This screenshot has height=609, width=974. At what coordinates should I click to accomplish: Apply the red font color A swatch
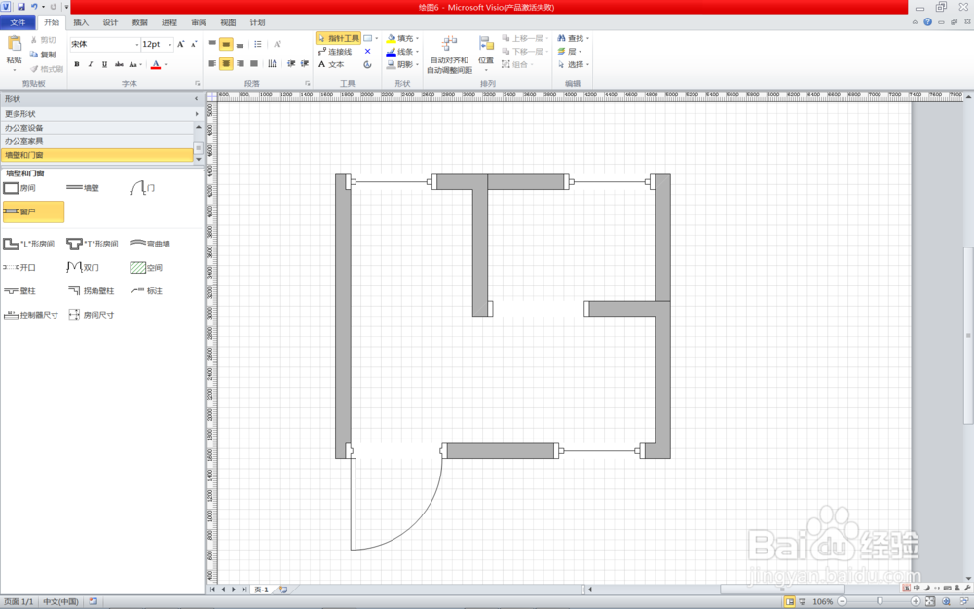coord(156,64)
